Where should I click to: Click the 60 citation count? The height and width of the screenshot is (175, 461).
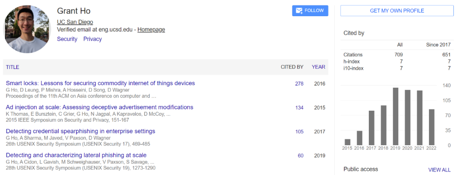pos(301,156)
